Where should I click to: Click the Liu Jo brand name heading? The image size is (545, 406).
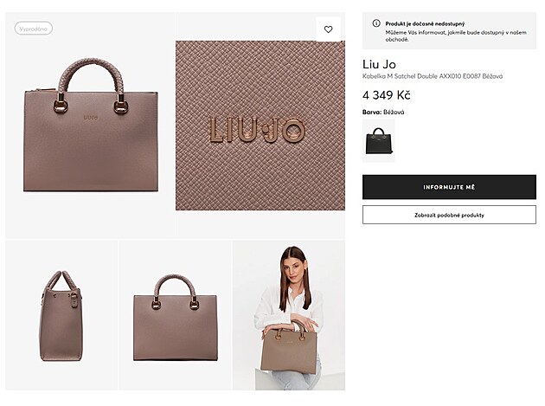coord(379,64)
